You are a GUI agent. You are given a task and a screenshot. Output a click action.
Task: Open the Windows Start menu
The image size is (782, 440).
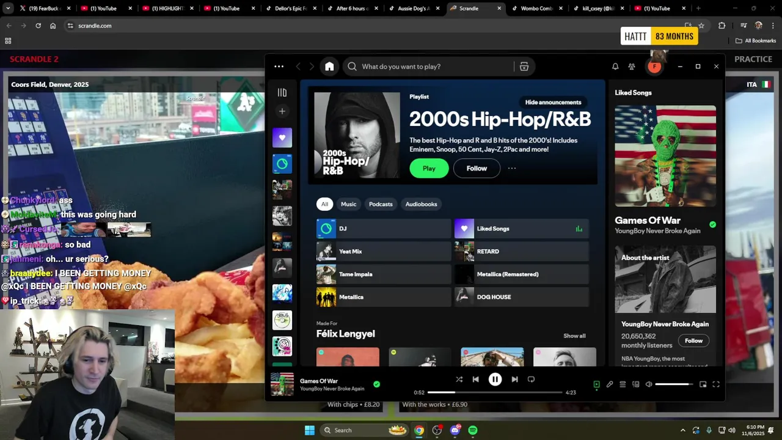(310, 430)
